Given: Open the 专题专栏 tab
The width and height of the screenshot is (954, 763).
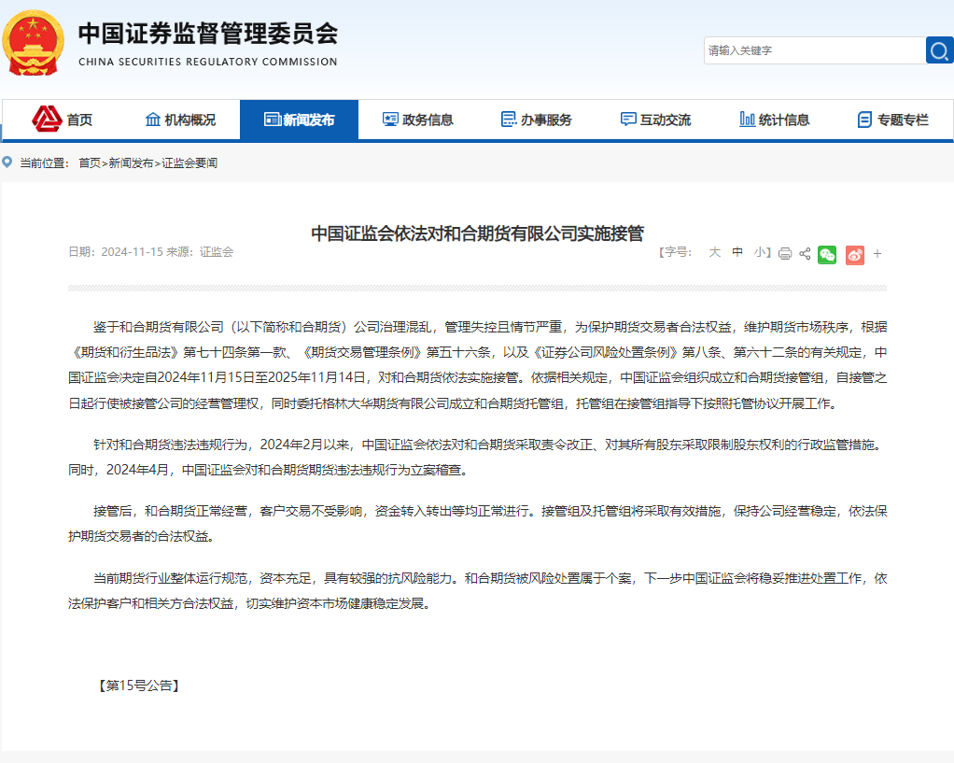Looking at the screenshot, I should (892, 120).
